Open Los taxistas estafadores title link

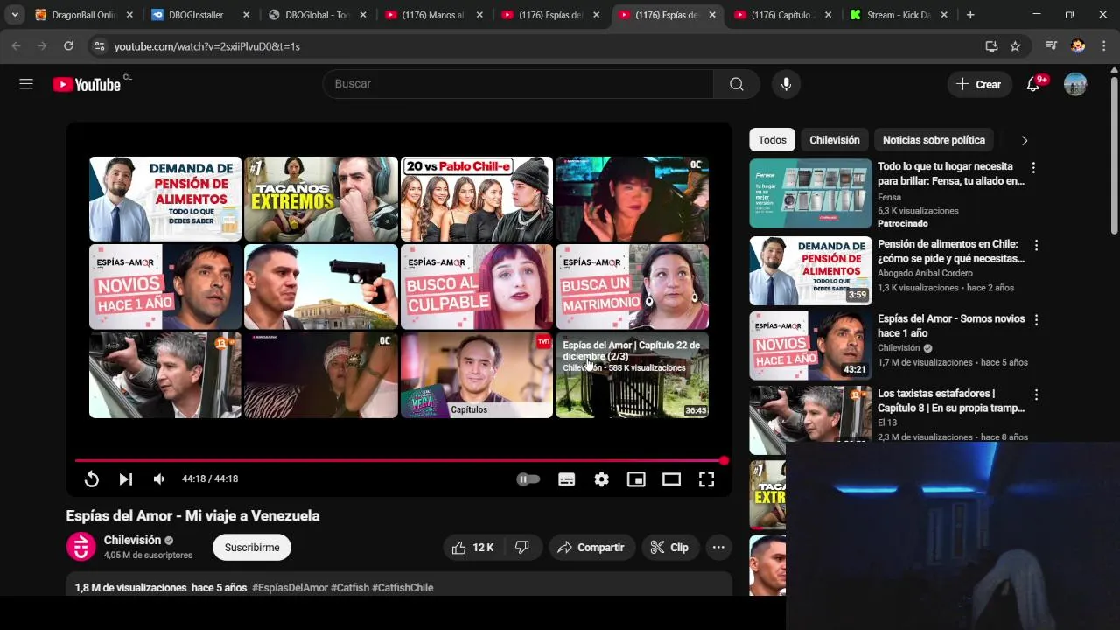point(952,401)
